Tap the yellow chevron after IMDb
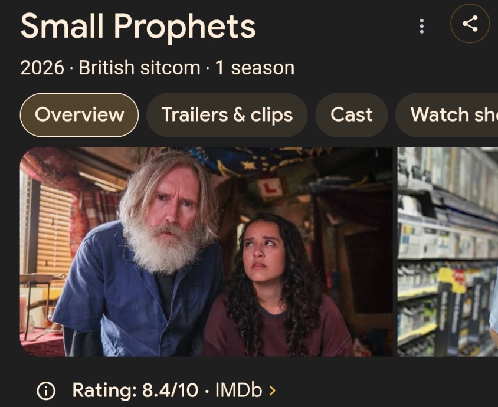Image resolution: width=498 pixels, height=407 pixels. click(273, 390)
